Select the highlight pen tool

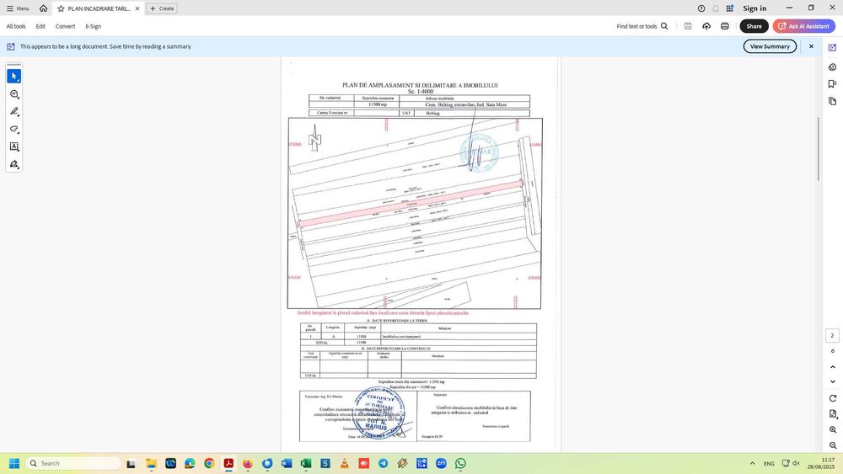point(14,112)
